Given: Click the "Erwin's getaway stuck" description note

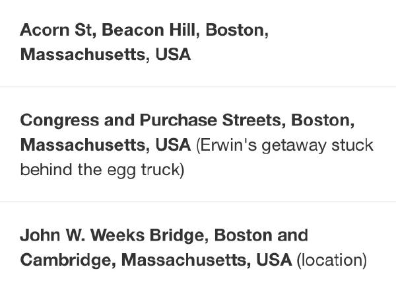Looking at the screenshot, I should click(284, 146).
